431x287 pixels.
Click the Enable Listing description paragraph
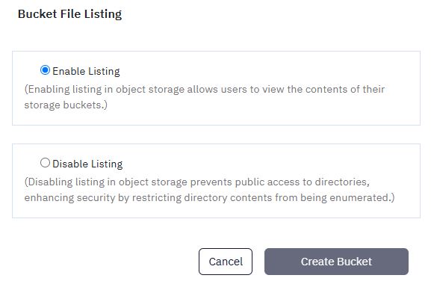[x=205, y=97]
